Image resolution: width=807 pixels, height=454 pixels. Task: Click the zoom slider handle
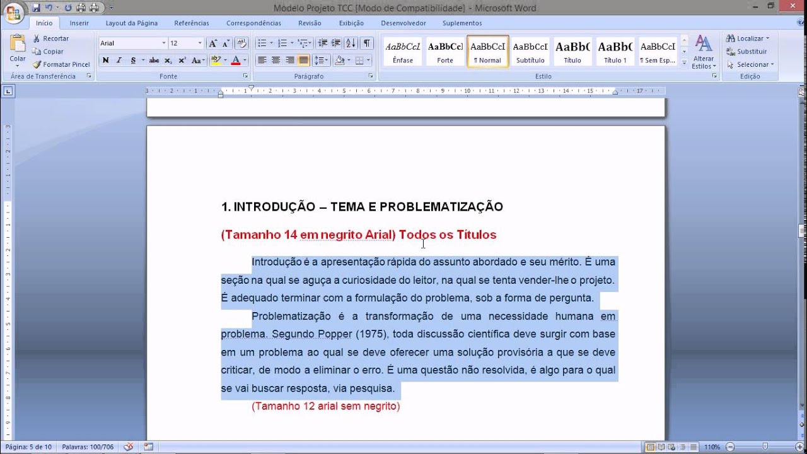coord(766,447)
